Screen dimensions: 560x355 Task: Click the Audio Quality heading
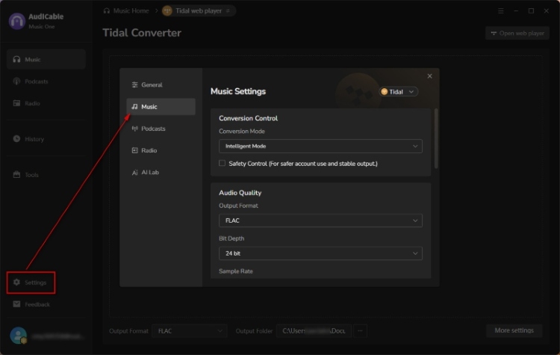pyautogui.click(x=240, y=193)
